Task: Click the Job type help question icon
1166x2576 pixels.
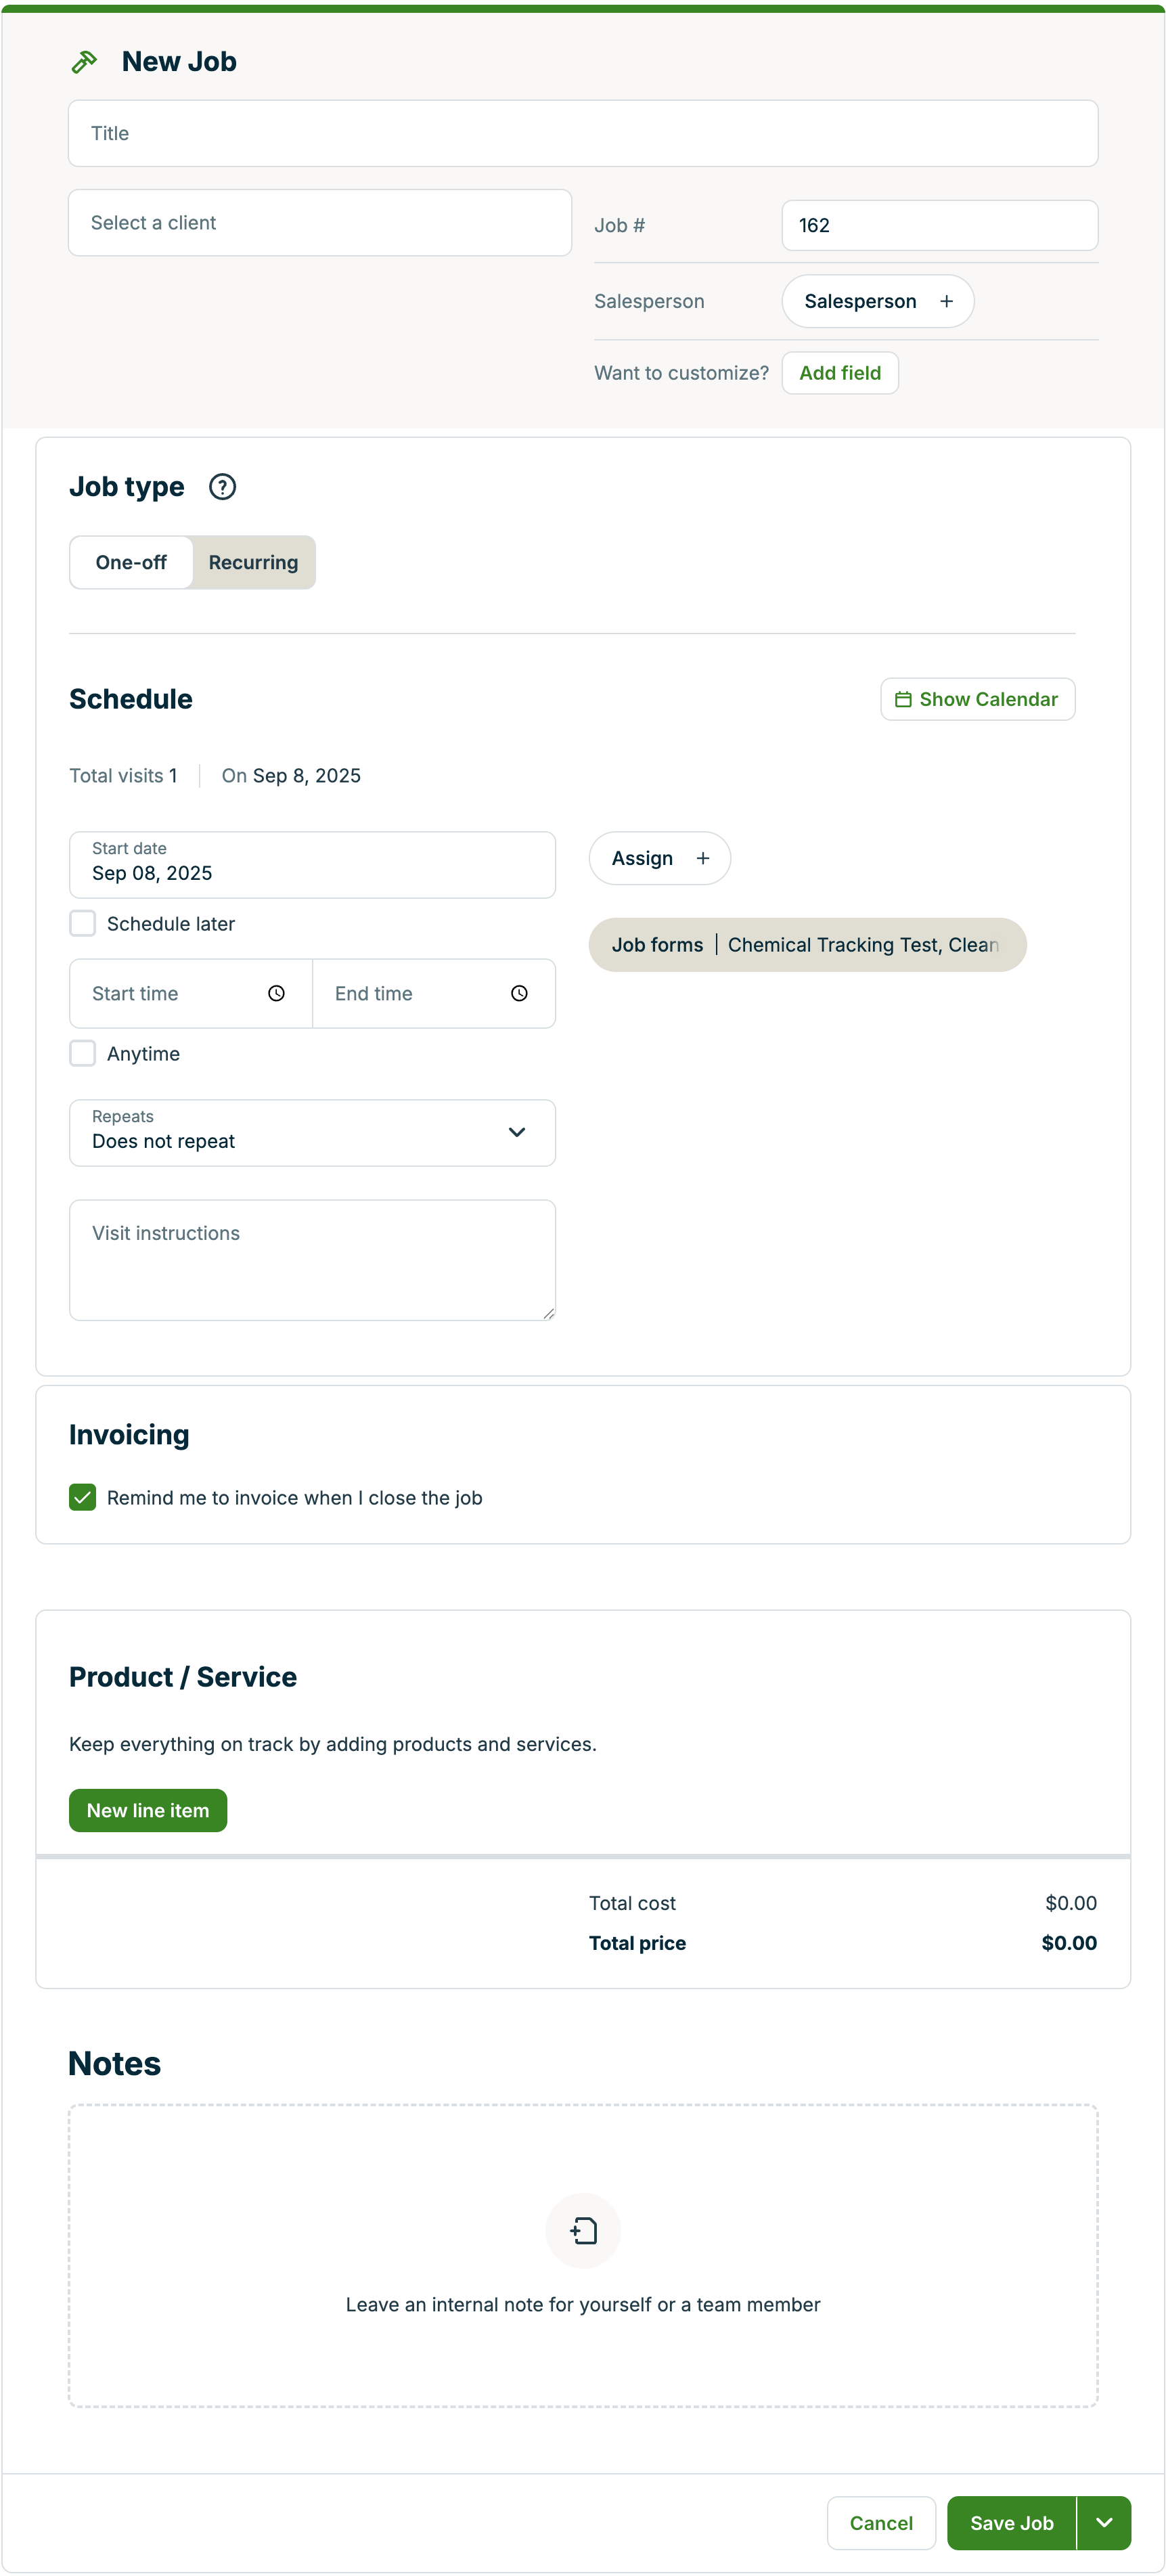Action: tap(222, 487)
